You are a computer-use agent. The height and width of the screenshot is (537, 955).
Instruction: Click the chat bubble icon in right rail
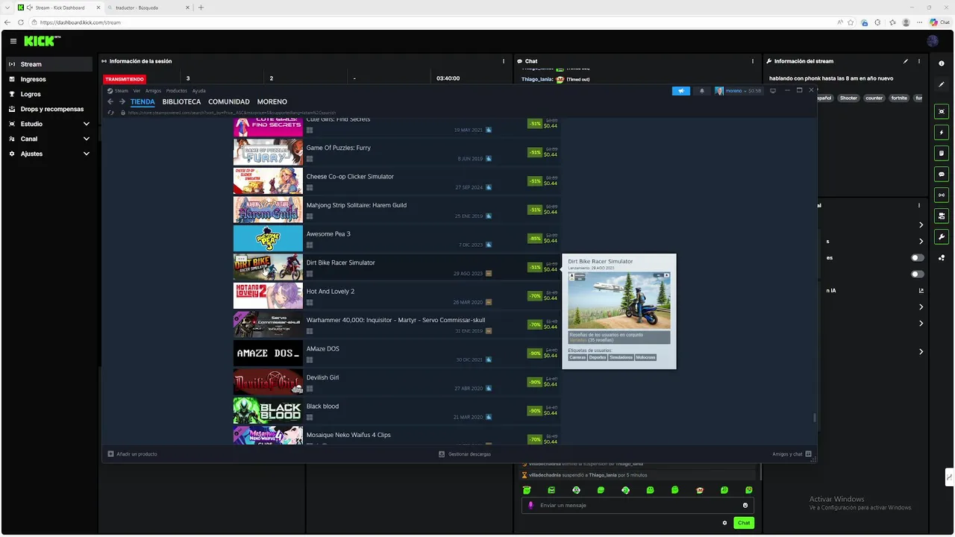[942, 174]
